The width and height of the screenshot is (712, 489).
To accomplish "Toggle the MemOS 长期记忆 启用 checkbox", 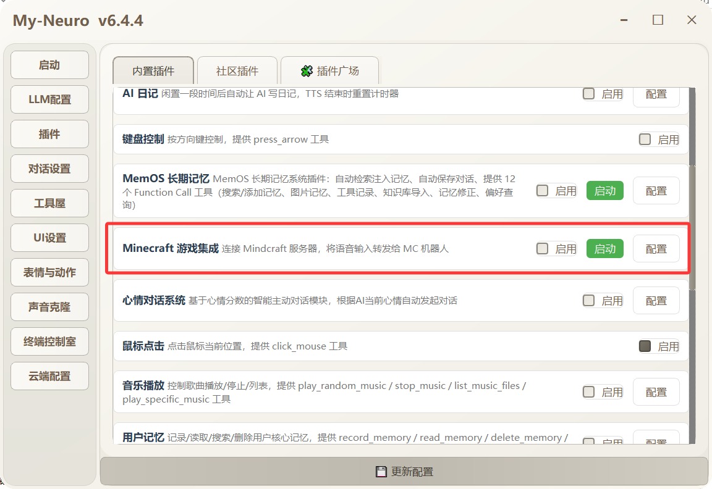I will (x=543, y=191).
